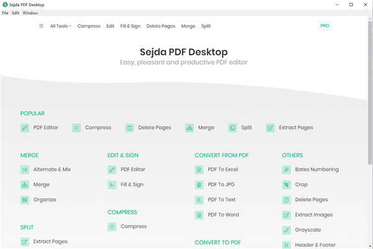The width and height of the screenshot is (373, 249).
Task: Open the Organize tool link
Action: [45, 200]
